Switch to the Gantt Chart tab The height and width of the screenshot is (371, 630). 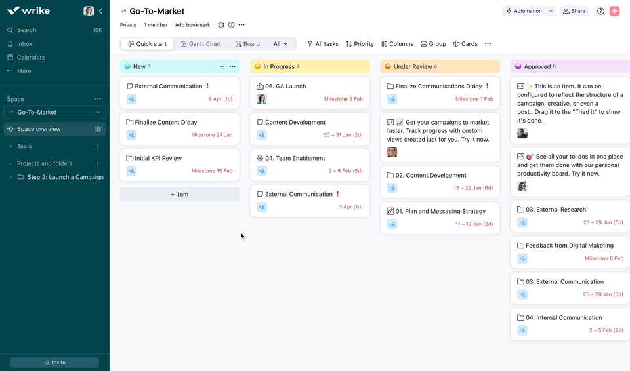tap(199, 44)
